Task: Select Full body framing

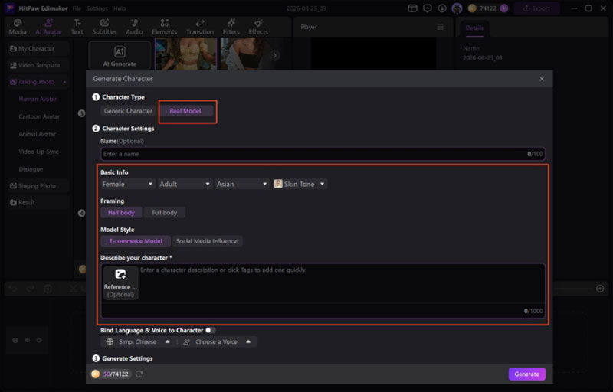Action: (x=164, y=212)
